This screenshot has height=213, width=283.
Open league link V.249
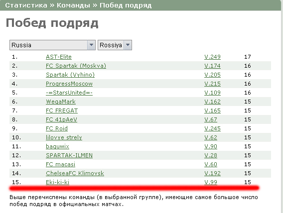coord(212,57)
